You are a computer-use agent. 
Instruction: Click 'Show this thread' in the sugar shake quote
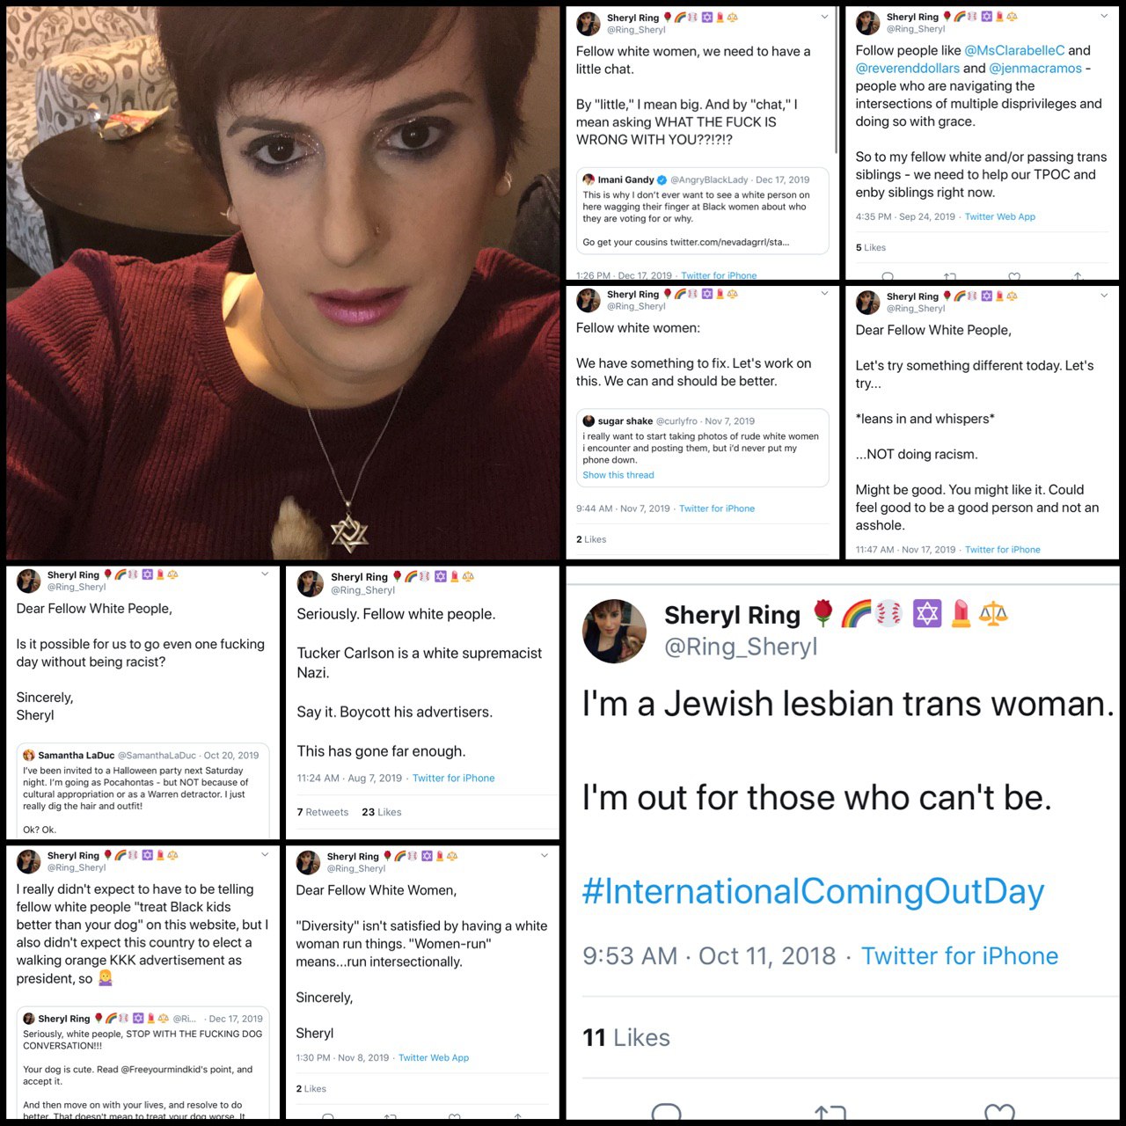point(618,475)
